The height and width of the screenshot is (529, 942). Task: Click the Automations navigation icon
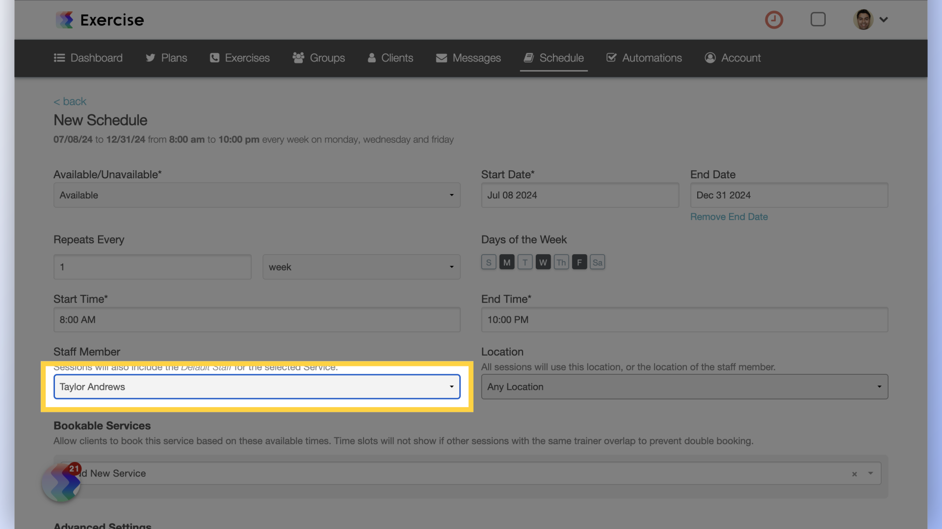(611, 57)
